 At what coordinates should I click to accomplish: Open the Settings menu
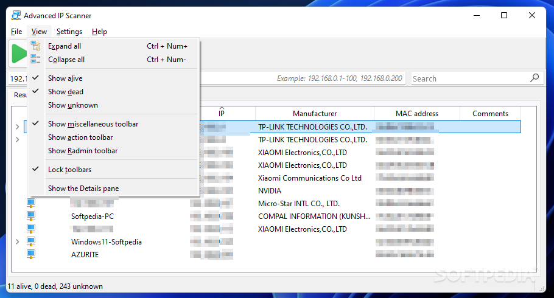tap(69, 32)
